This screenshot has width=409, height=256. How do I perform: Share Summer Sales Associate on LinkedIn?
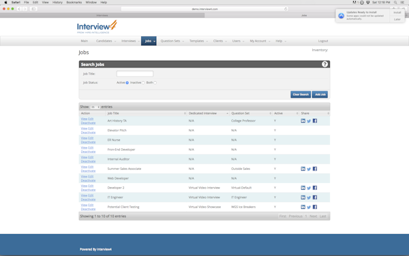coord(303,169)
